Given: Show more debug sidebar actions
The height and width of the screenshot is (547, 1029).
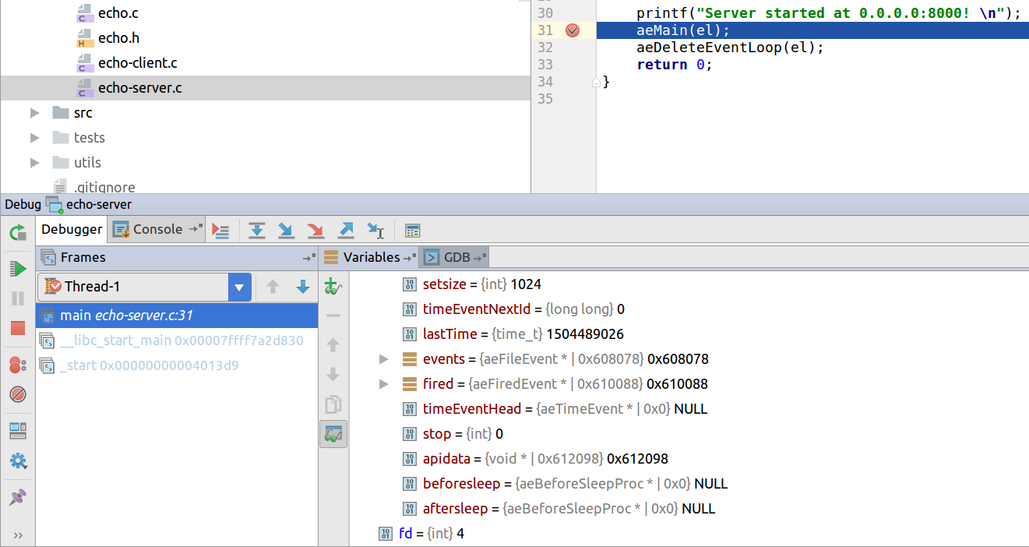Looking at the screenshot, I should point(18,535).
